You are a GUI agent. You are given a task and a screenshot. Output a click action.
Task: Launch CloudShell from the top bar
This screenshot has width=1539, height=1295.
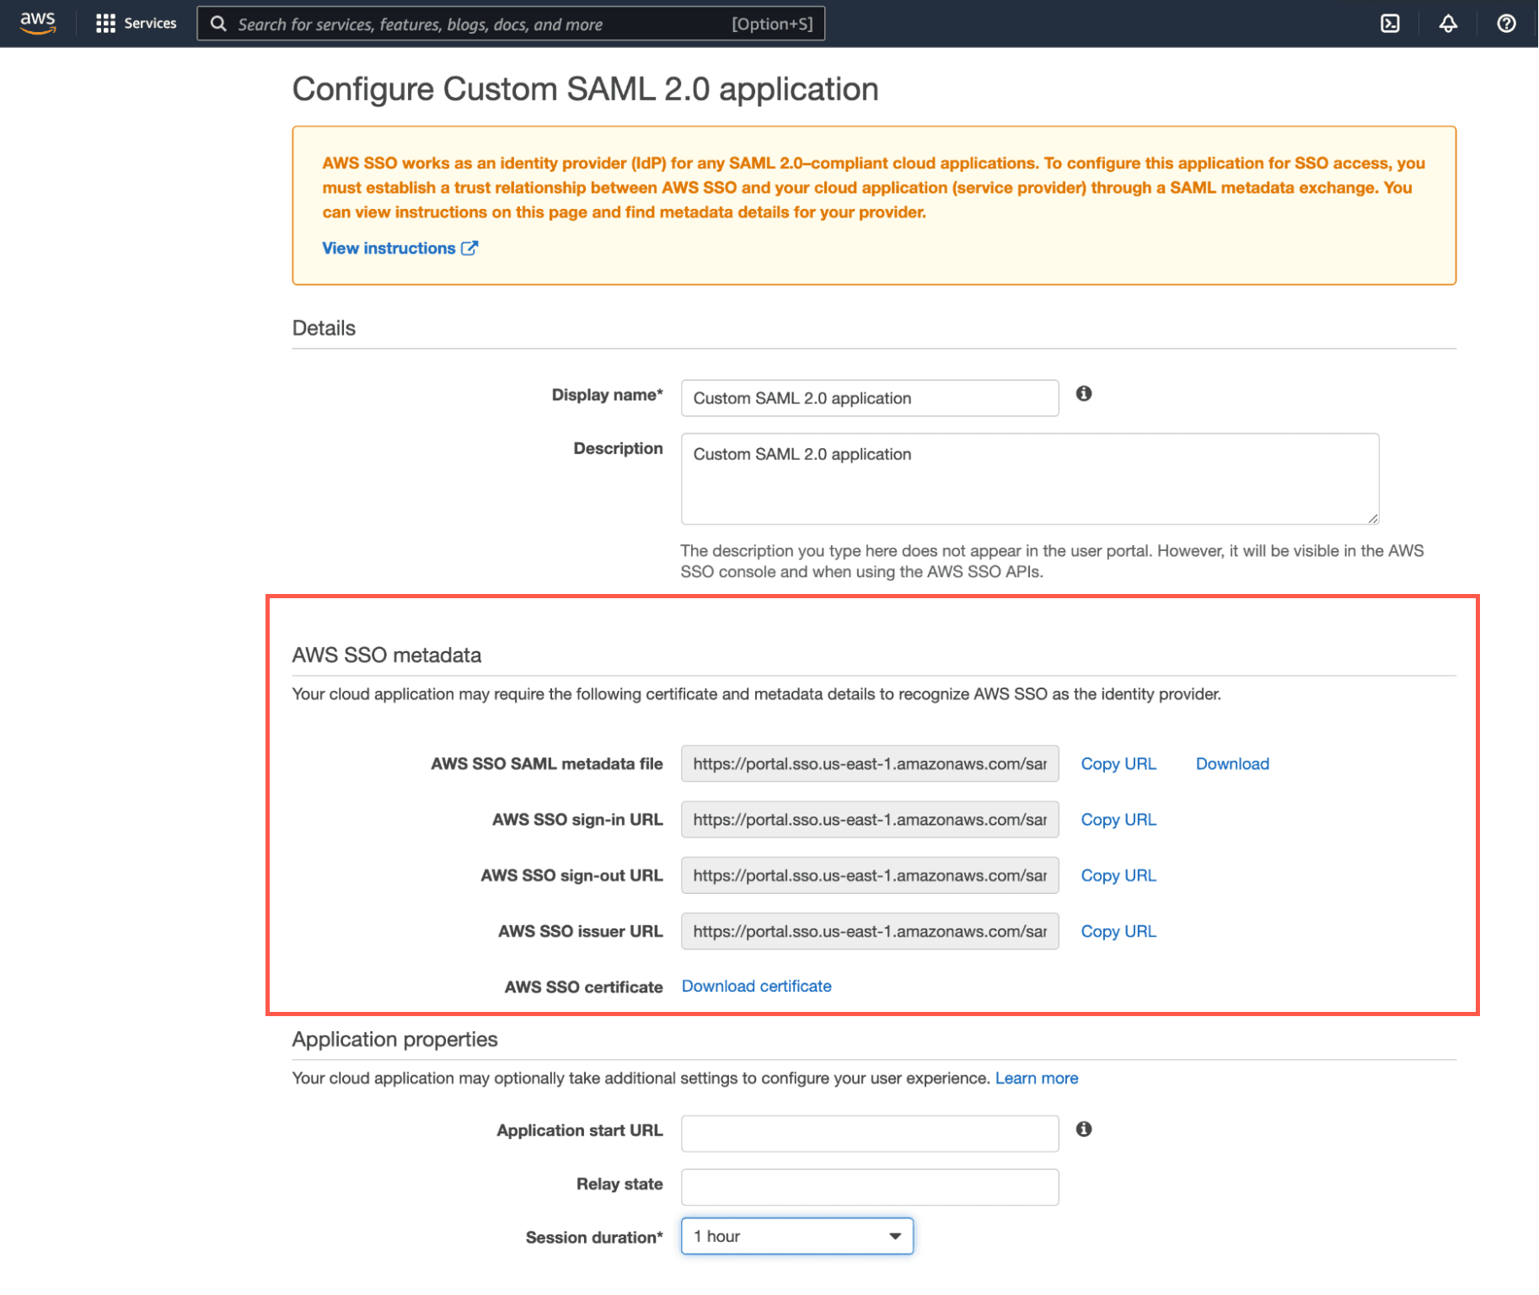point(1390,24)
